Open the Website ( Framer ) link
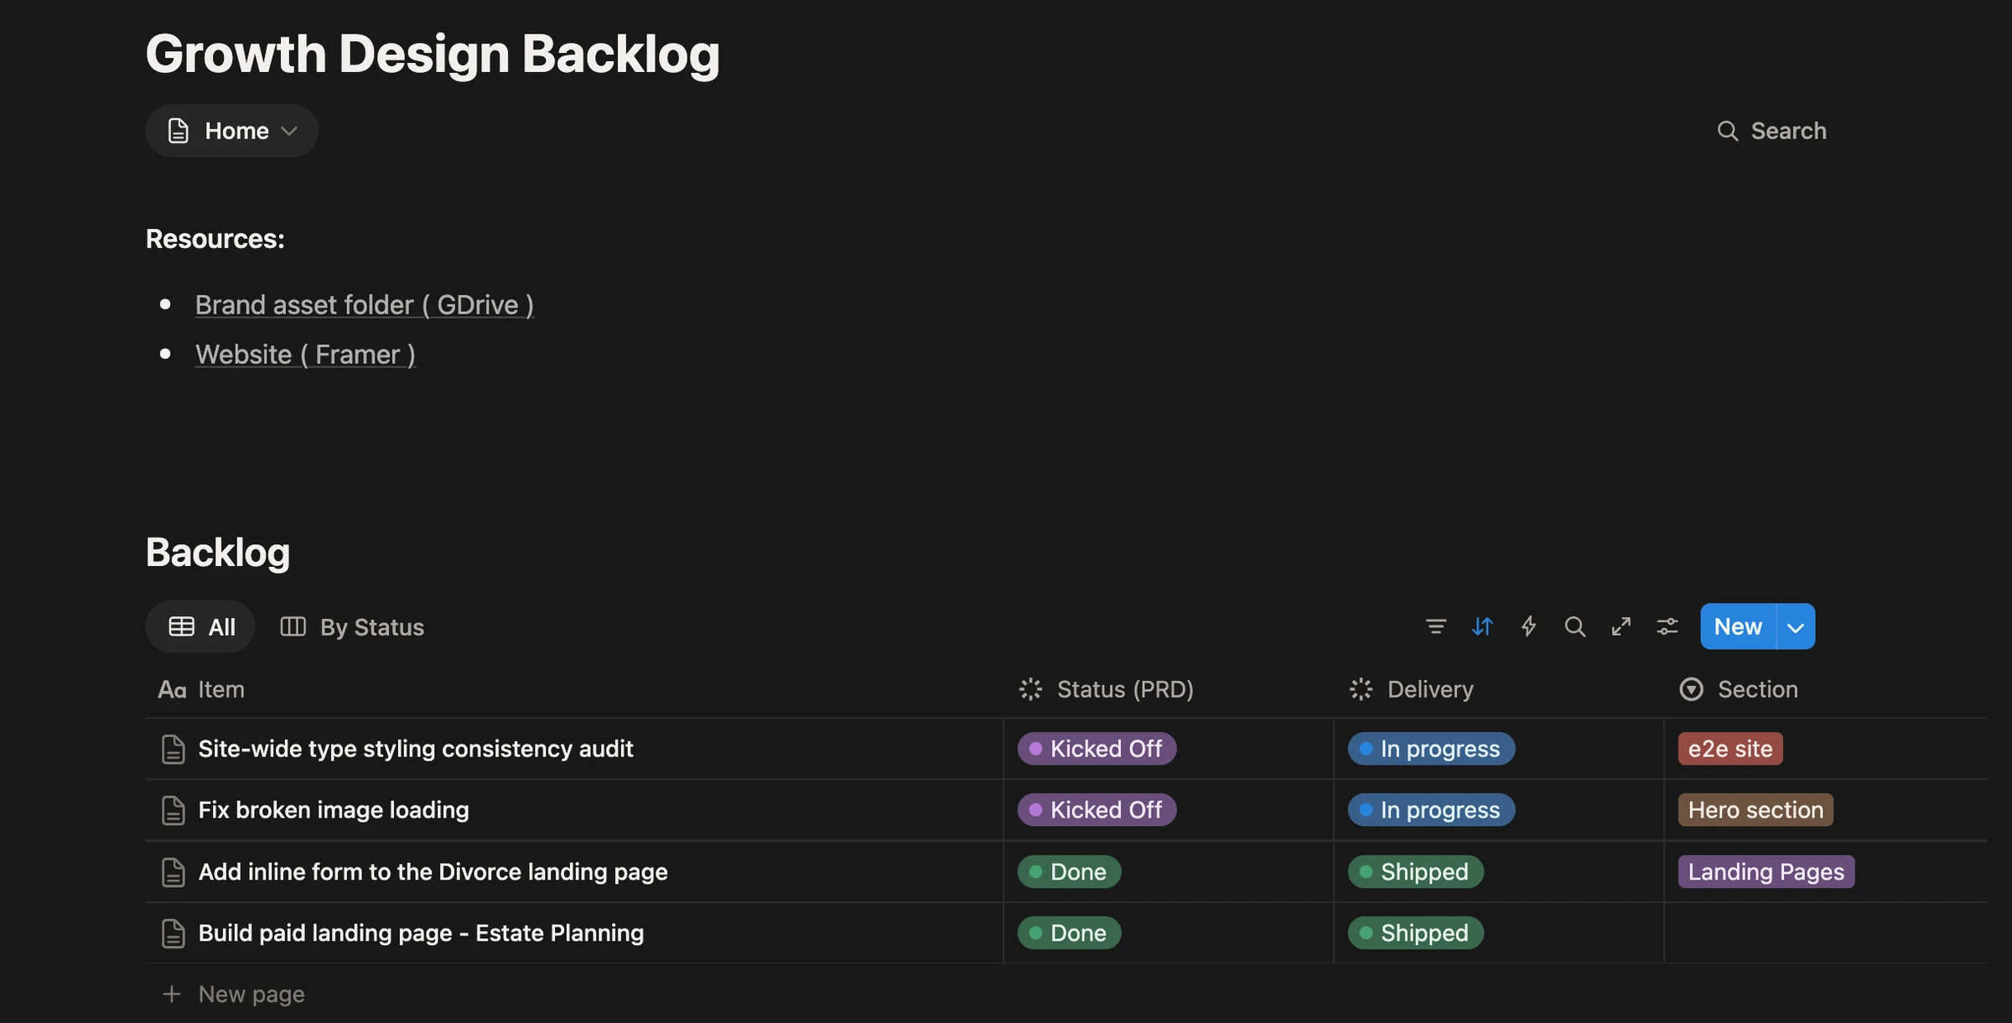 tap(305, 354)
